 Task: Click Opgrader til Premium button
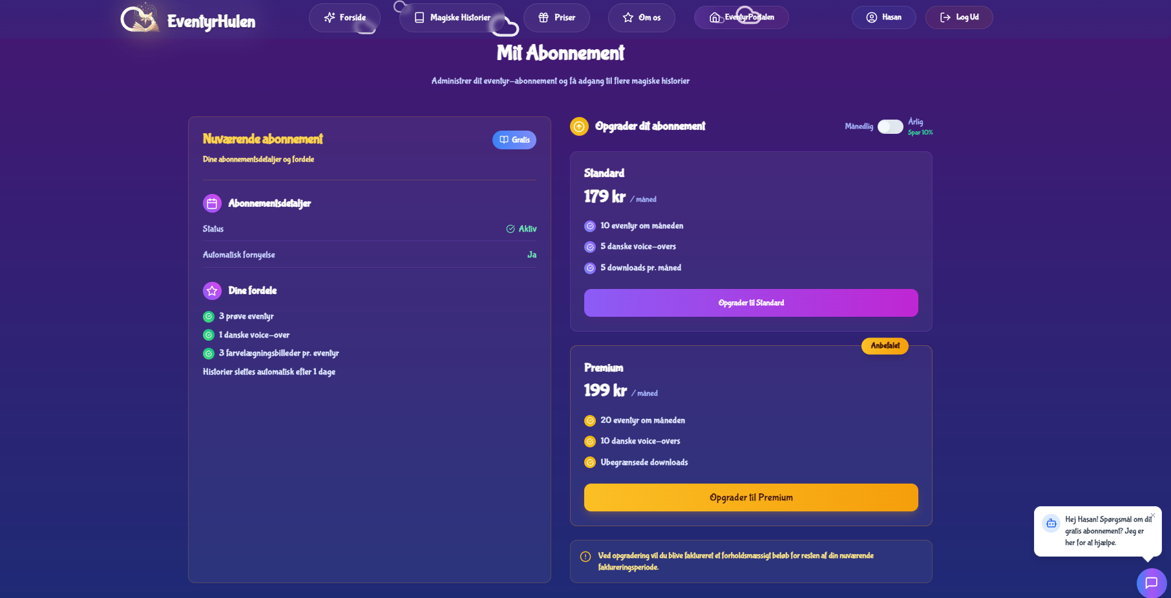coord(751,498)
